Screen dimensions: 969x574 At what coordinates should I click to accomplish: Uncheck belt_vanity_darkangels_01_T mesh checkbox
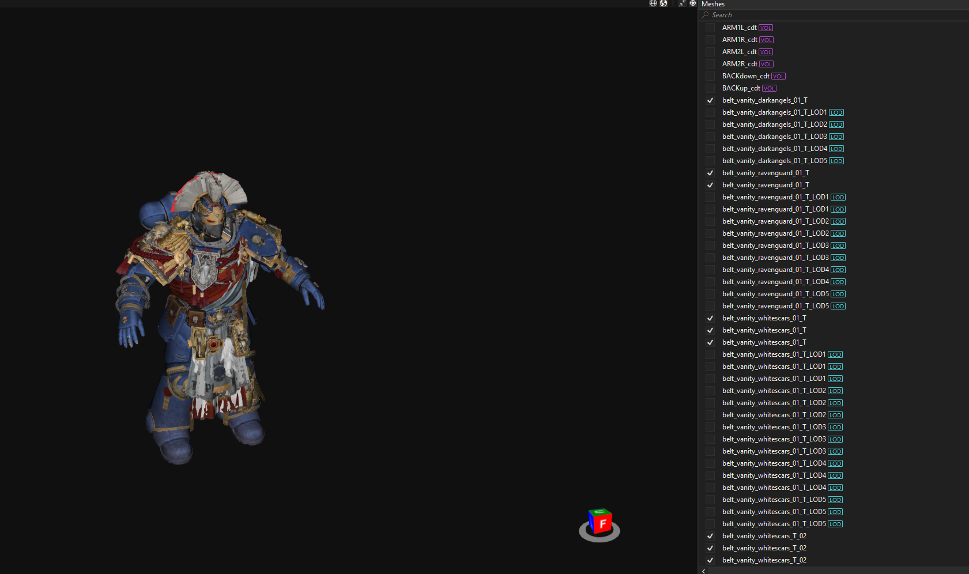710,100
